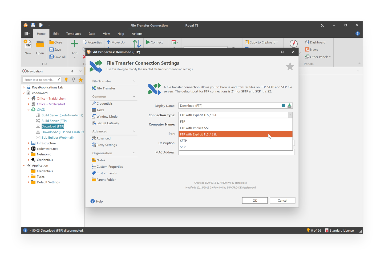The width and height of the screenshot is (384, 255).
Task: Select SFTP from the Connection Type dropdown
Action: pyautogui.click(x=184, y=141)
